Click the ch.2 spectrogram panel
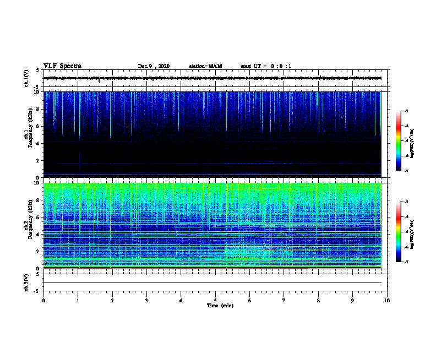This screenshot has height=337, width=436. pyautogui.click(x=212, y=226)
